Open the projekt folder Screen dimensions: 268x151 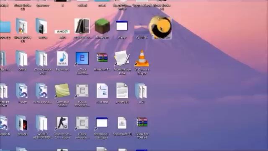tap(22, 123)
